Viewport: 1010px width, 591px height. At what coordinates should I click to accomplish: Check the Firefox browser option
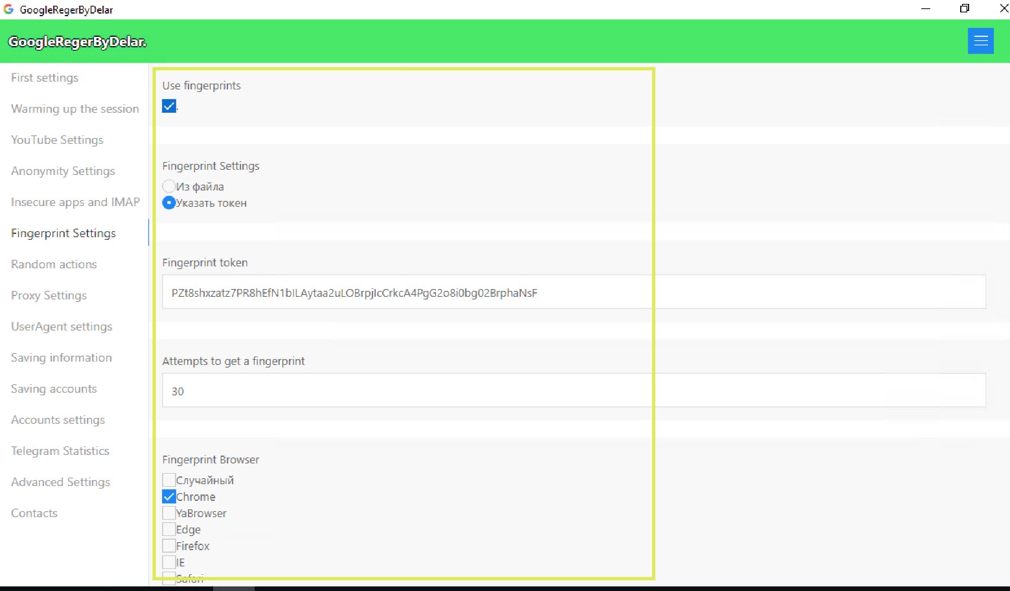tap(169, 546)
